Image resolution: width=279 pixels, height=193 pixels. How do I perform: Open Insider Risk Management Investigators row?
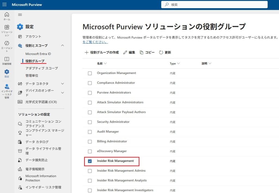125,190
